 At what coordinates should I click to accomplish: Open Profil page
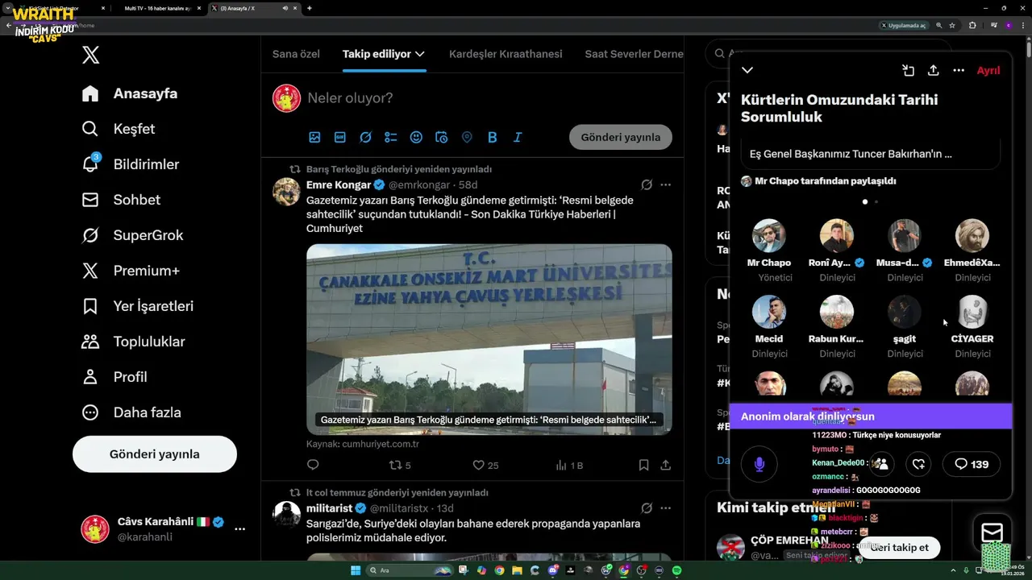(x=114, y=377)
